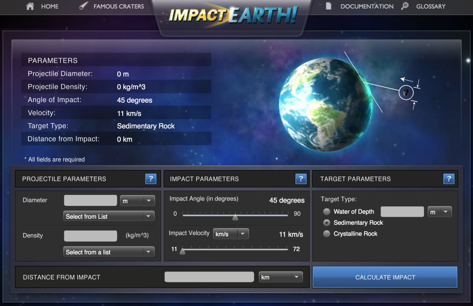Open Density Select from a list dropdown
The height and width of the screenshot is (306, 473).
pyautogui.click(x=109, y=252)
